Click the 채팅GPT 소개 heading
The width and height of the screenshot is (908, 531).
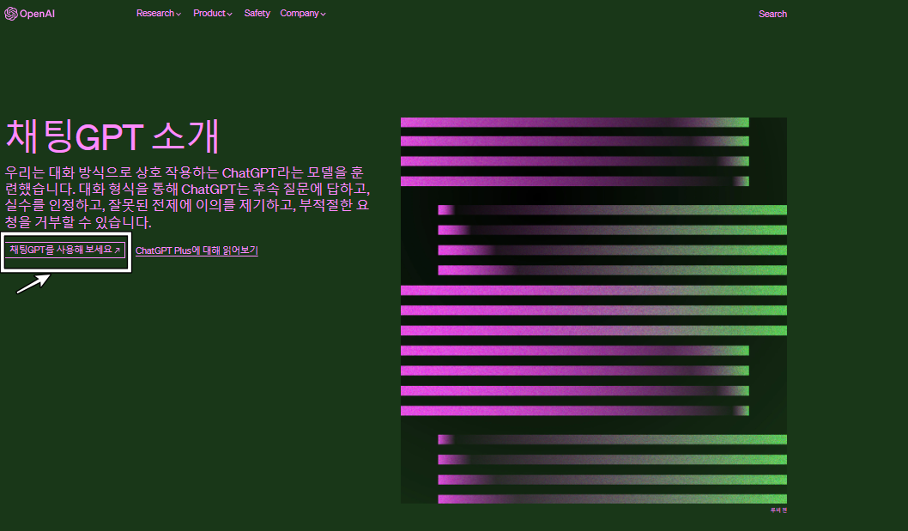(x=112, y=136)
